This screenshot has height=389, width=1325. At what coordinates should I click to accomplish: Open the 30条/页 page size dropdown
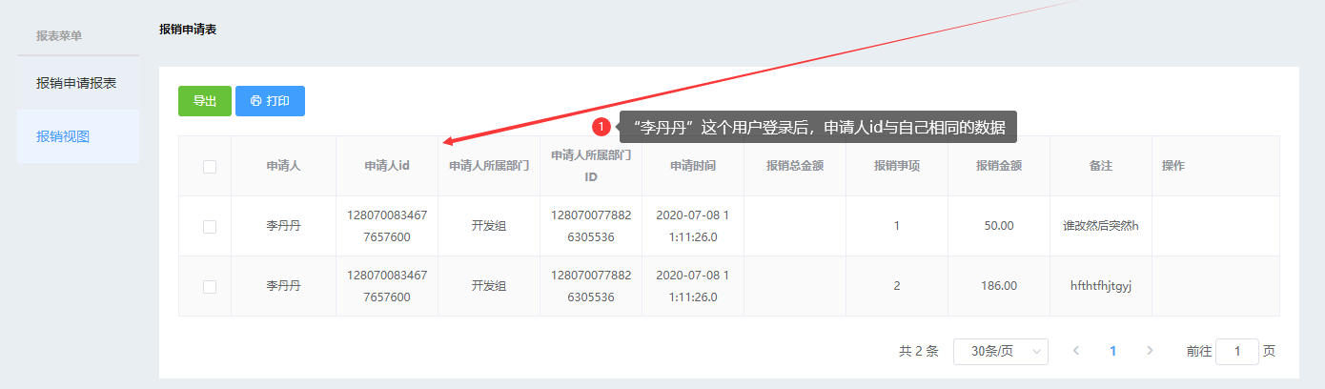[1001, 351]
